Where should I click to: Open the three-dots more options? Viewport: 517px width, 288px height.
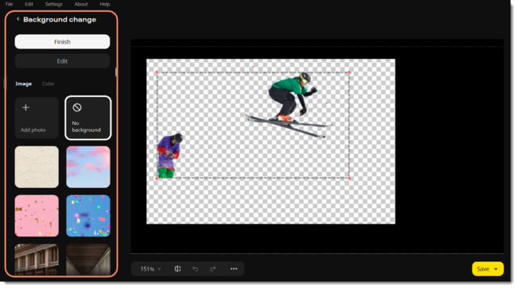[x=234, y=269]
